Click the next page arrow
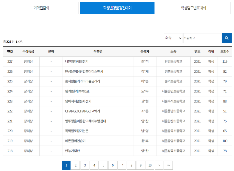The width and height of the screenshot is (234, 171). tap(159, 165)
